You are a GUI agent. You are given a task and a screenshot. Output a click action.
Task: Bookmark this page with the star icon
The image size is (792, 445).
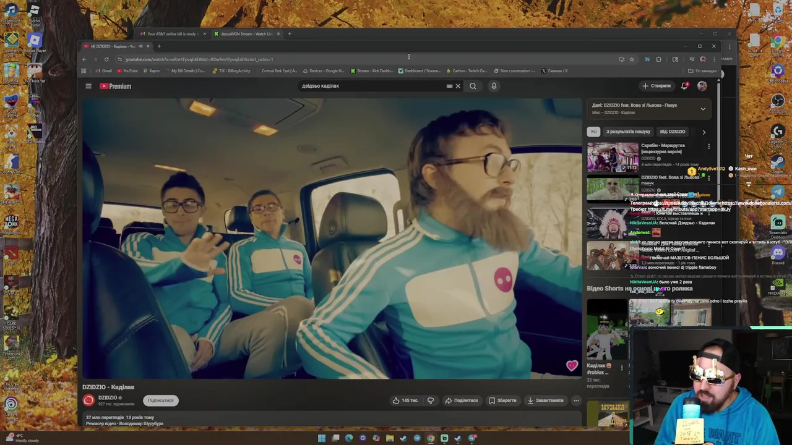coord(632,59)
